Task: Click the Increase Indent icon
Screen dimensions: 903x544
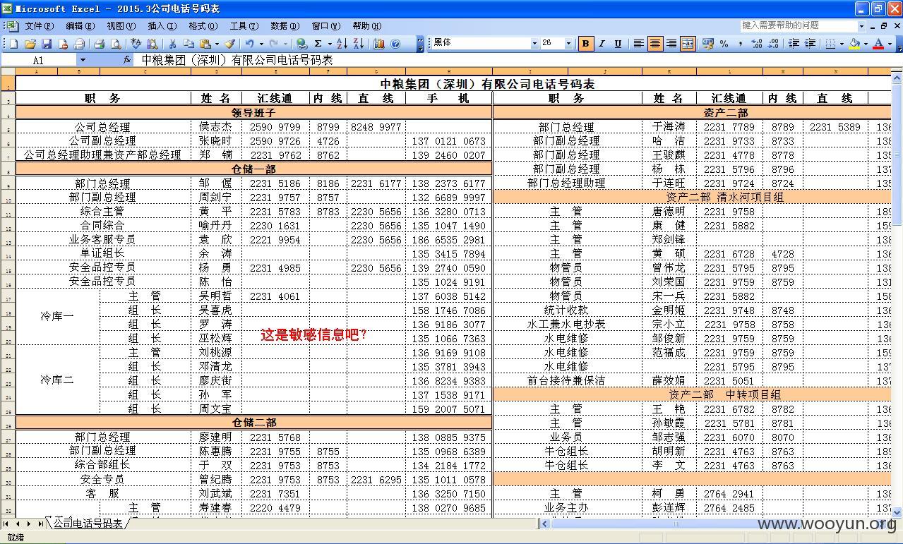Action: click(811, 44)
